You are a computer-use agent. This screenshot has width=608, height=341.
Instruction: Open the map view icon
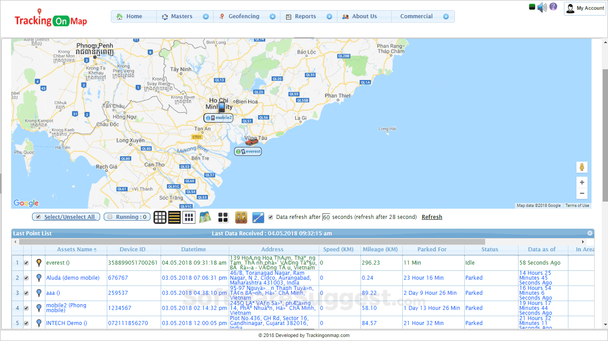coord(205,217)
